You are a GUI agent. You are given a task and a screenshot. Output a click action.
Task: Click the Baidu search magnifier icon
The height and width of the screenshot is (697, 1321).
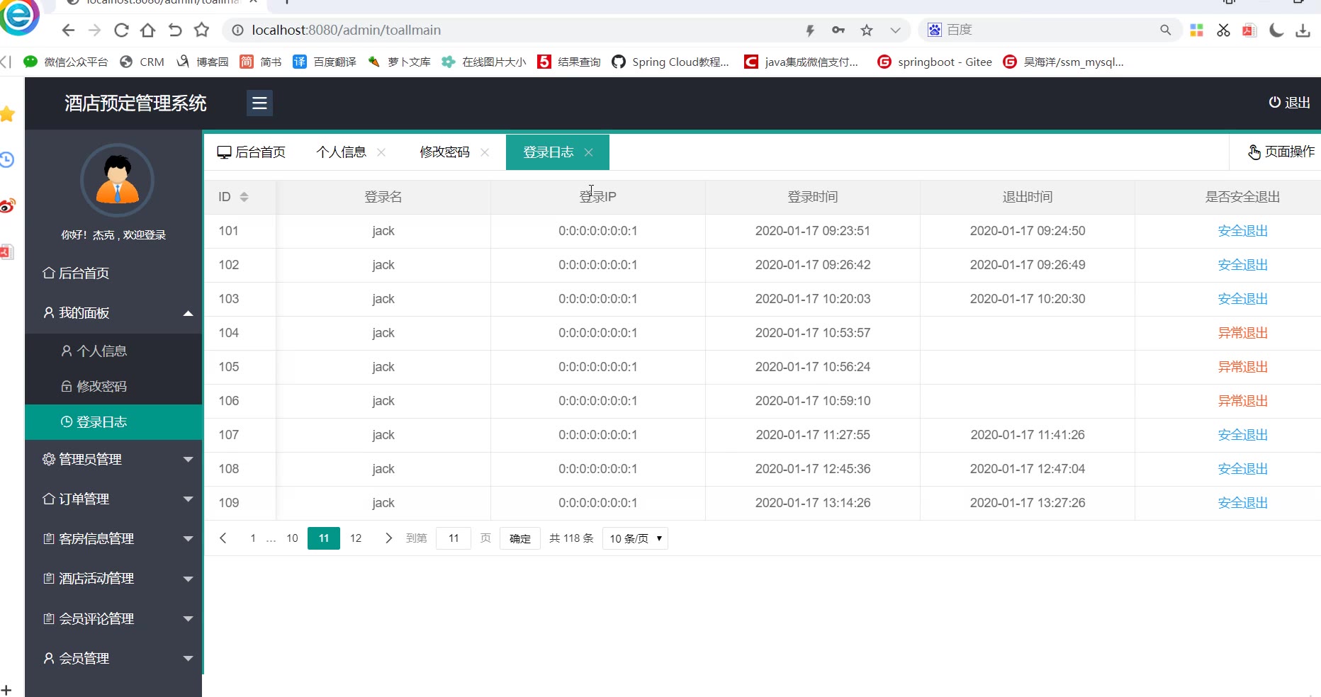point(1165,30)
